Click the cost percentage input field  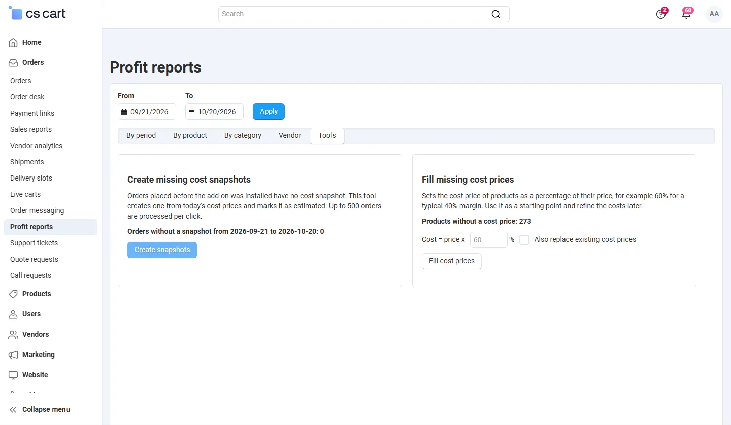click(x=488, y=240)
